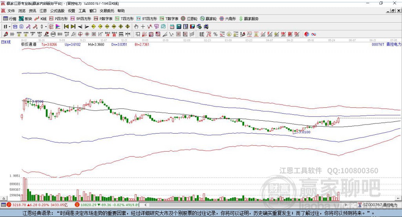Open the T四方形 tool

point(124,19)
